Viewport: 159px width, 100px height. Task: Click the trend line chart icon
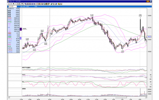pyautogui.click(x=40, y=4)
